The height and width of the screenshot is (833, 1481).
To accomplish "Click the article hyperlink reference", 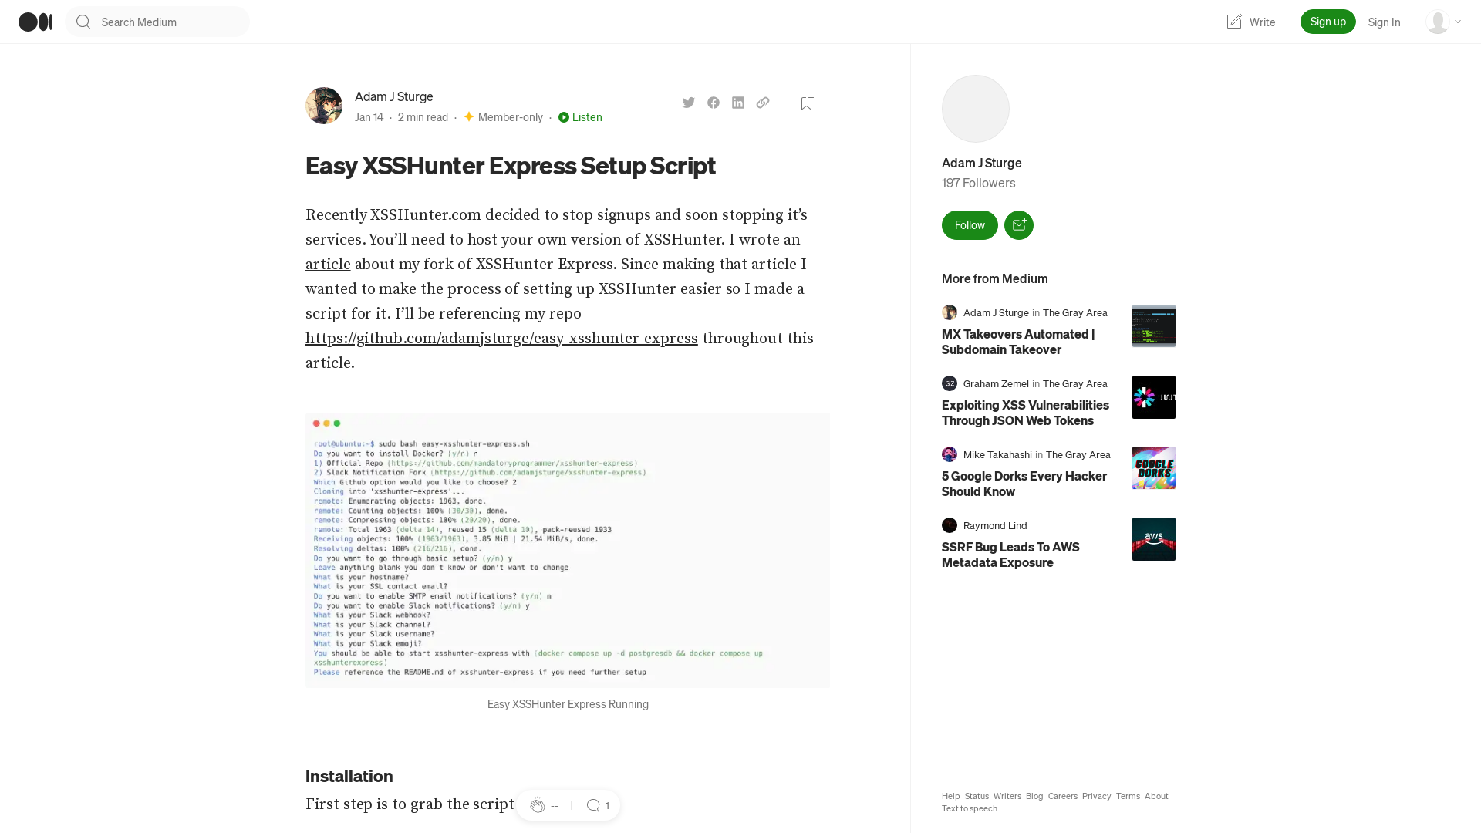I will [x=328, y=265].
